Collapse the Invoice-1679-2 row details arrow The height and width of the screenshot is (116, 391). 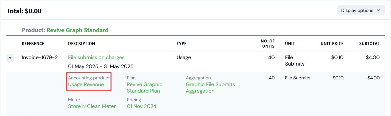(x=10, y=58)
